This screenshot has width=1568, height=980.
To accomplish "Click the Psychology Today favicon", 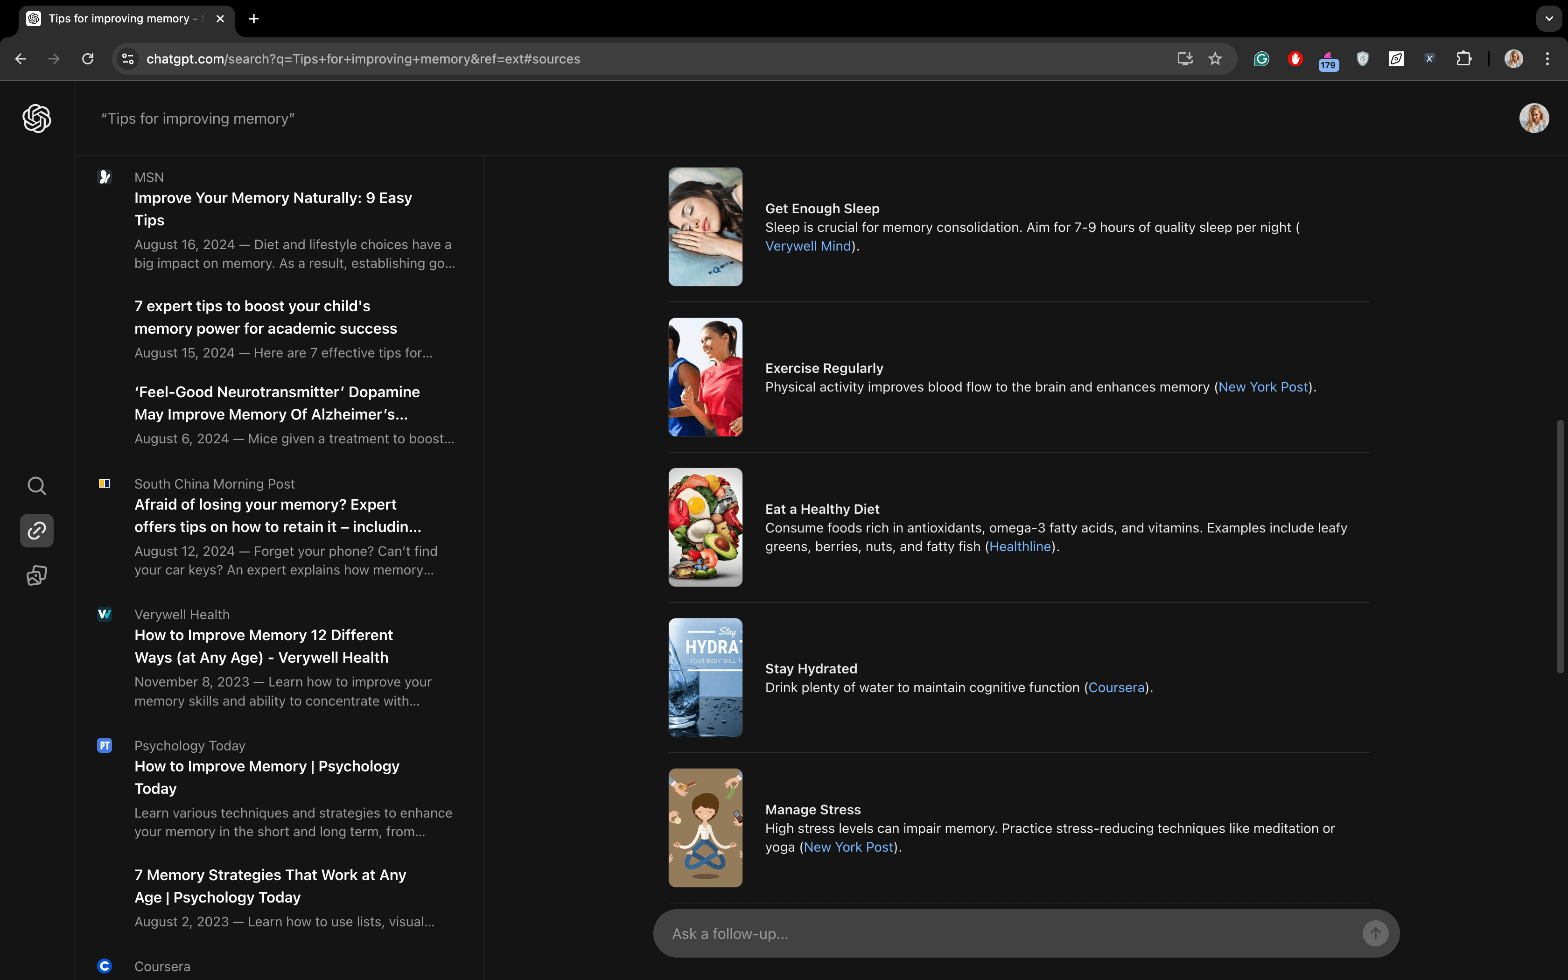I will [105, 745].
